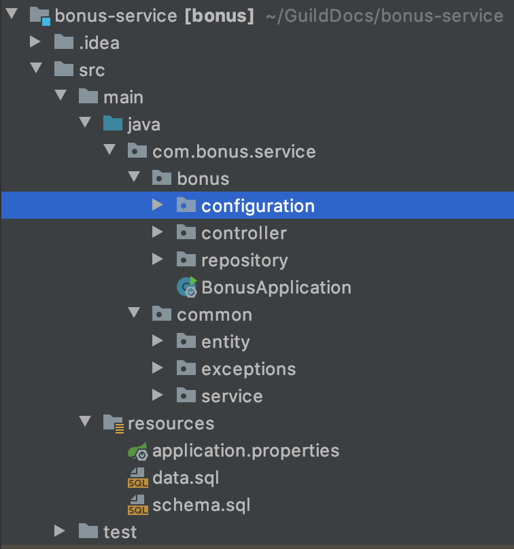Select the bonus-service [bonus] project root

coord(154,16)
